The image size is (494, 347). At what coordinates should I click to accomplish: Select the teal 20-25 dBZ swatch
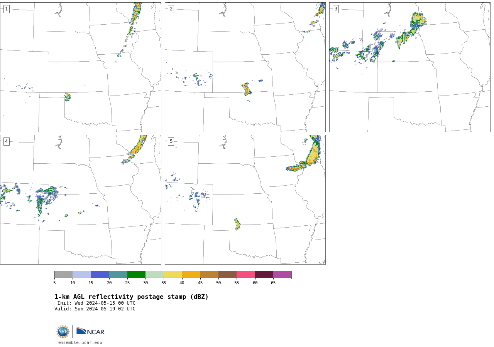click(118, 274)
